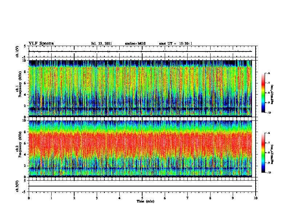Click the time axis tick label '10'
This screenshot has width=288, height=222.
tap(256, 198)
